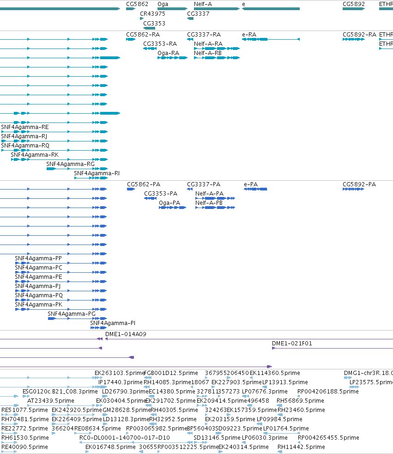Click the Nelf-A-RB transcript label

(x=208, y=53)
